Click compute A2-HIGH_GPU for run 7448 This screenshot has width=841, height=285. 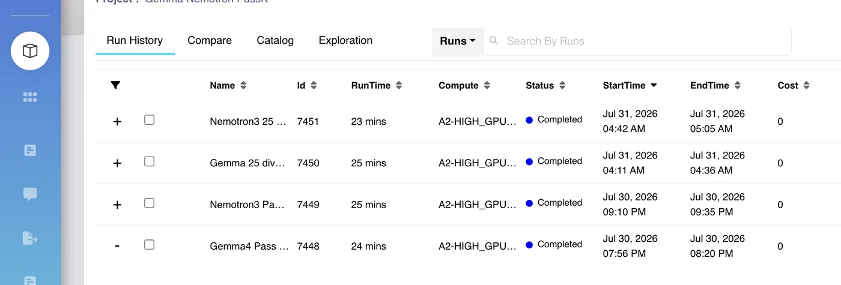(x=478, y=246)
